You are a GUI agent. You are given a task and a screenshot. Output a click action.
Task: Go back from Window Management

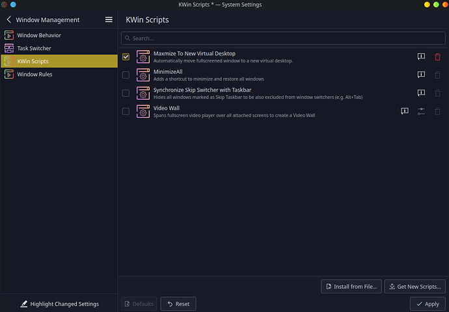click(8, 20)
